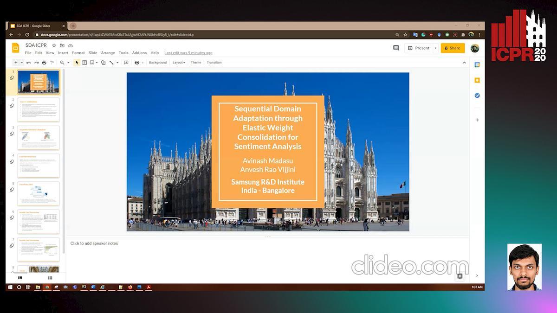
Task: Star the SDA ICPR presentation
Action: tap(54, 45)
